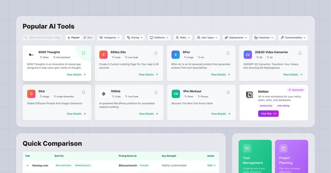
Task: Click the 0Xai orange logo icon
Action: (31, 94)
